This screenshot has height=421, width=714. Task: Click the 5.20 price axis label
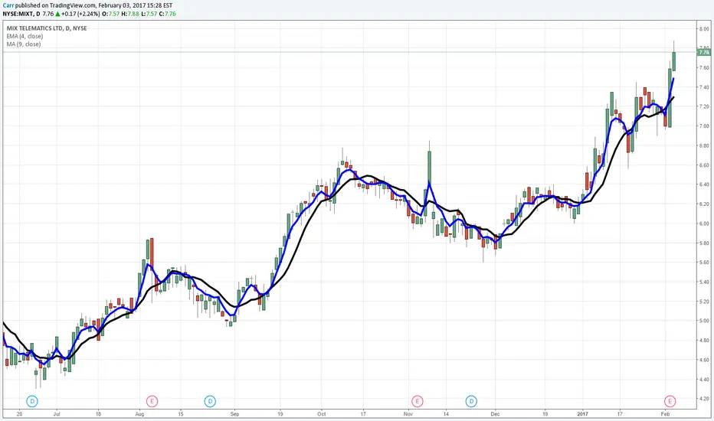pyautogui.click(x=704, y=302)
